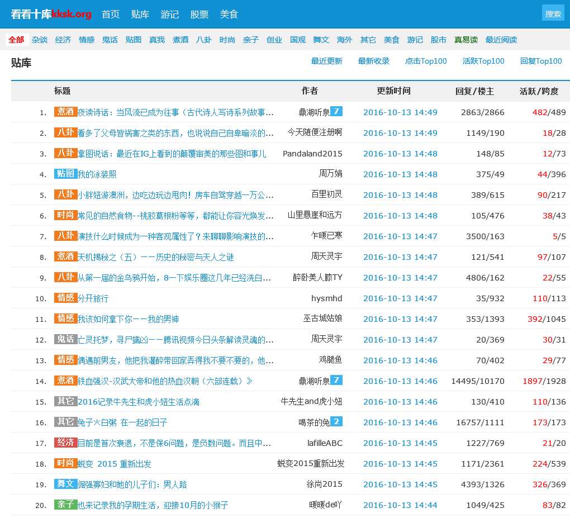Click the 看看十库 kksk.org site logo
Image resolution: width=570 pixels, height=518 pixels.
coord(51,14)
